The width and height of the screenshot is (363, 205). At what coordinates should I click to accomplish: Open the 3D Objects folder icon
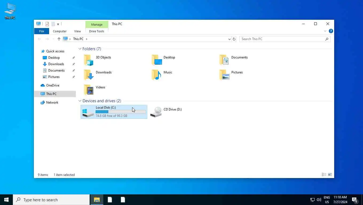pos(89,60)
